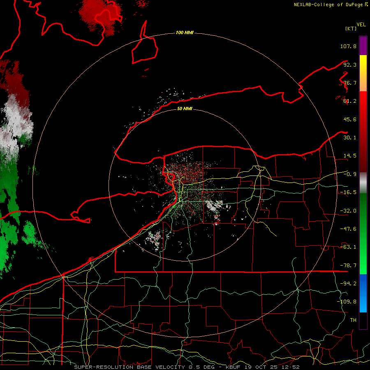
Task: Click the 30.1 legend value
Action: (350, 138)
